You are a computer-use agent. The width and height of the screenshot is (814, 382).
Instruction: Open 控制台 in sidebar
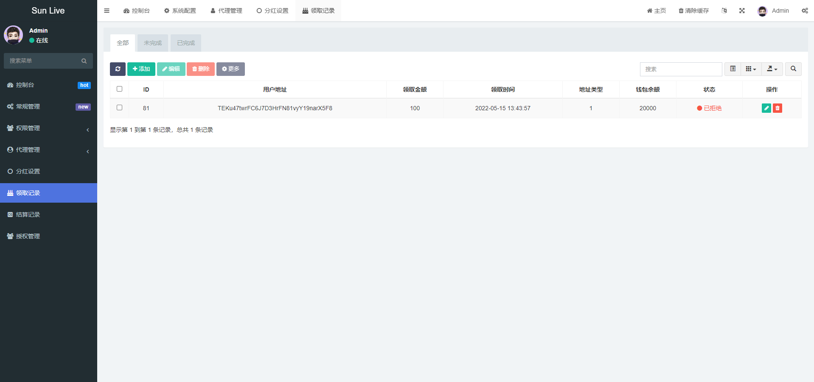[x=48, y=85]
